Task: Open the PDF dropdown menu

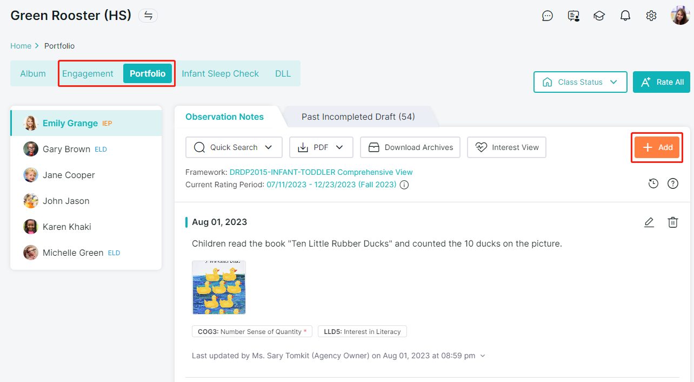Action: 321,147
